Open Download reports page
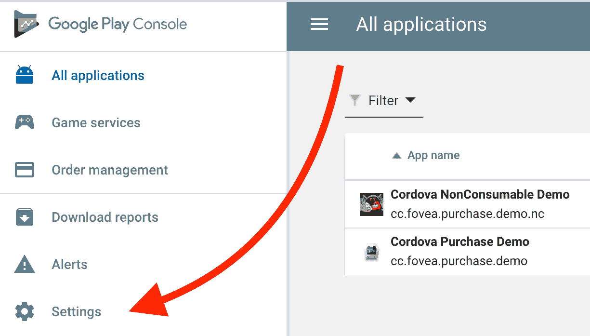Image resolution: width=590 pixels, height=336 pixels. [x=105, y=217]
